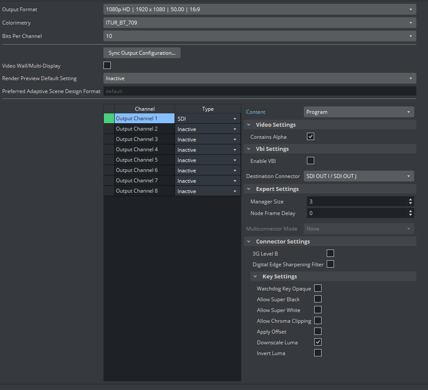Open the Output Format dropdown

click(x=259, y=9)
